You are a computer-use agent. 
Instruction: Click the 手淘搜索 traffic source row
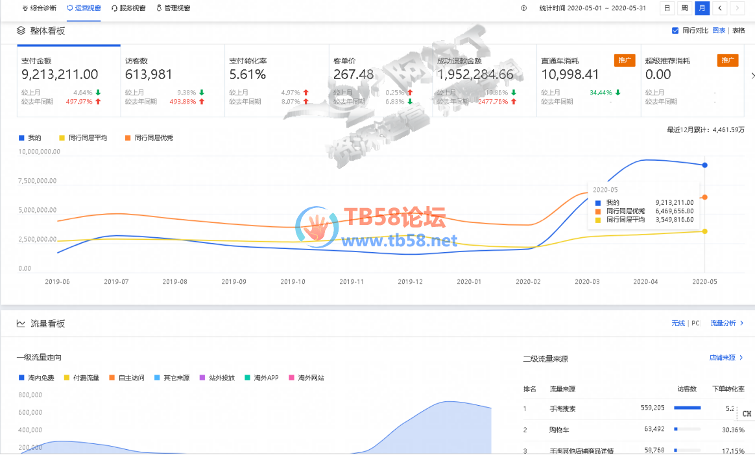pyautogui.click(x=634, y=409)
